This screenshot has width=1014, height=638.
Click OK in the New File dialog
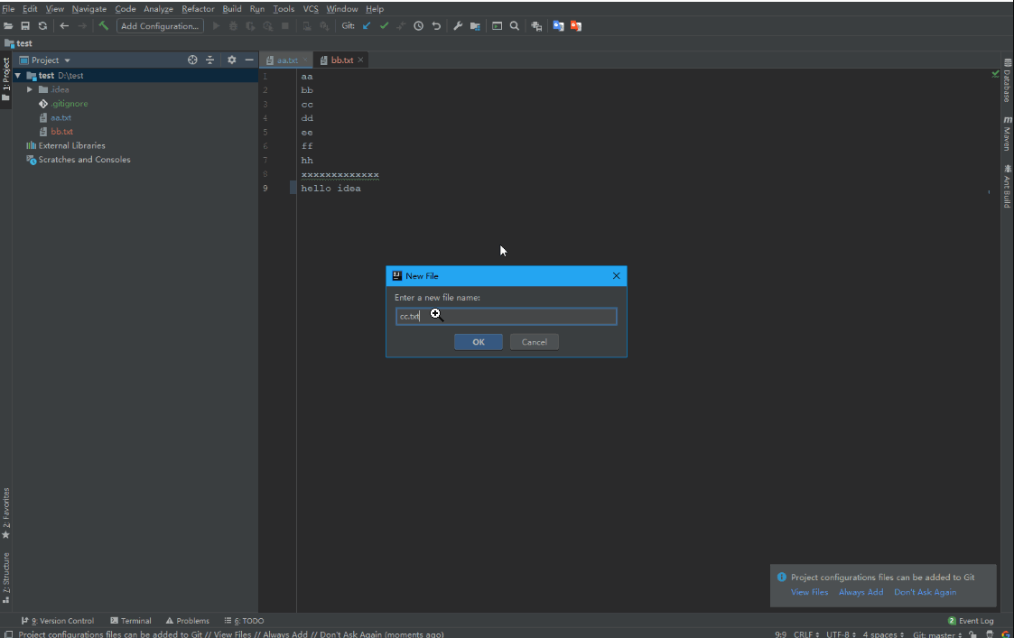pyautogui.click(x=479, y=342)
